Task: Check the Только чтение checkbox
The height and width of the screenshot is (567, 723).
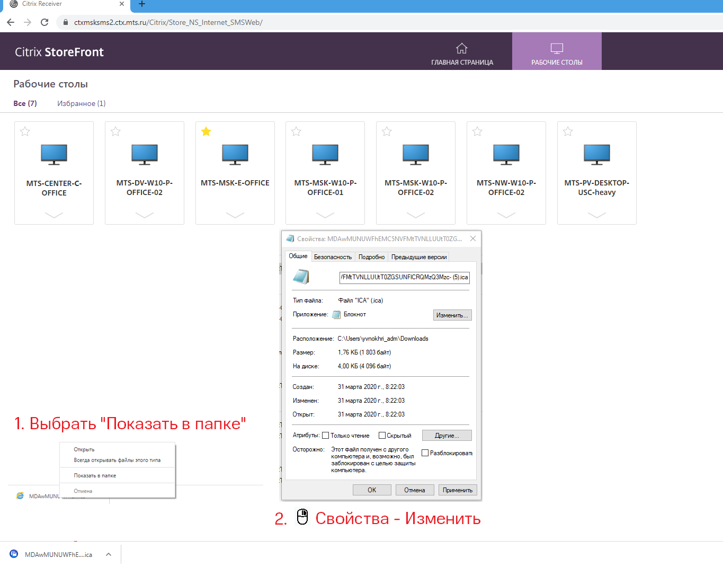Action: pyautogui.click(x=326, y=436)
